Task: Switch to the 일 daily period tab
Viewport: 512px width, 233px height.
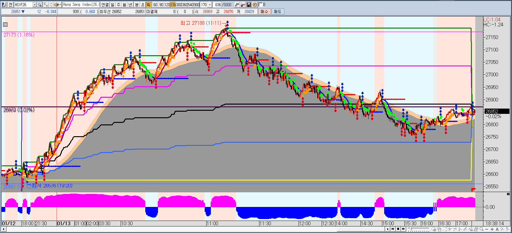Action: click(x=113, y=5)
